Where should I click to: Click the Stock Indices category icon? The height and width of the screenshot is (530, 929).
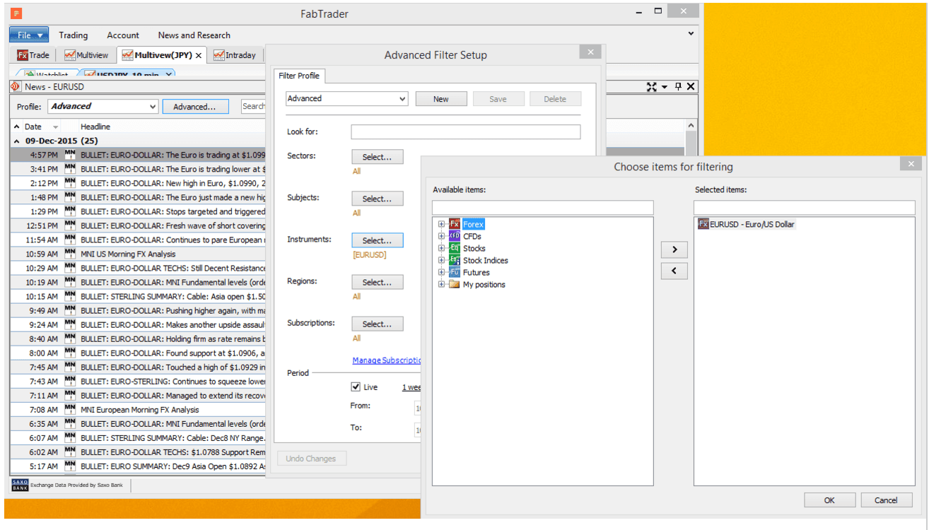point(455,260)
